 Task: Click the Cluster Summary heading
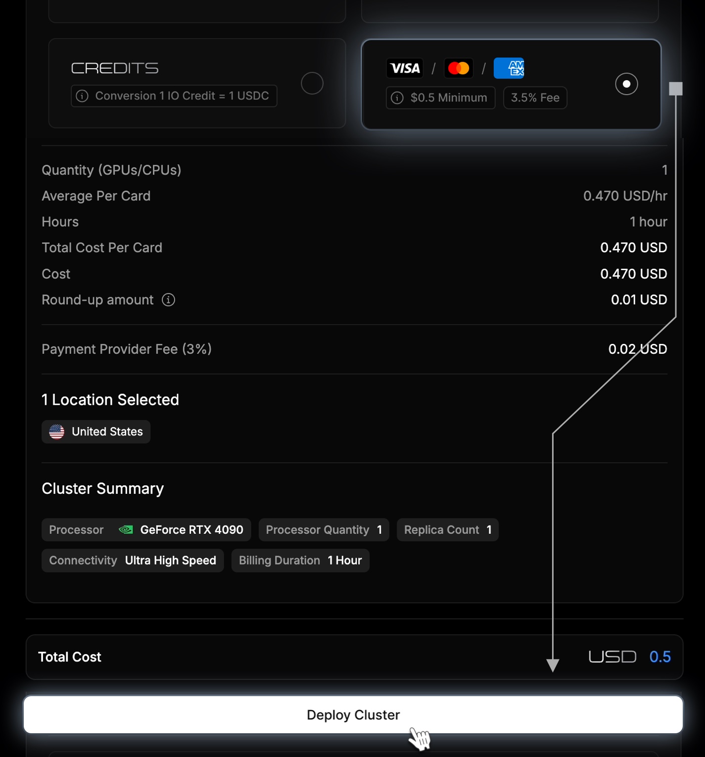click(102, 489)
